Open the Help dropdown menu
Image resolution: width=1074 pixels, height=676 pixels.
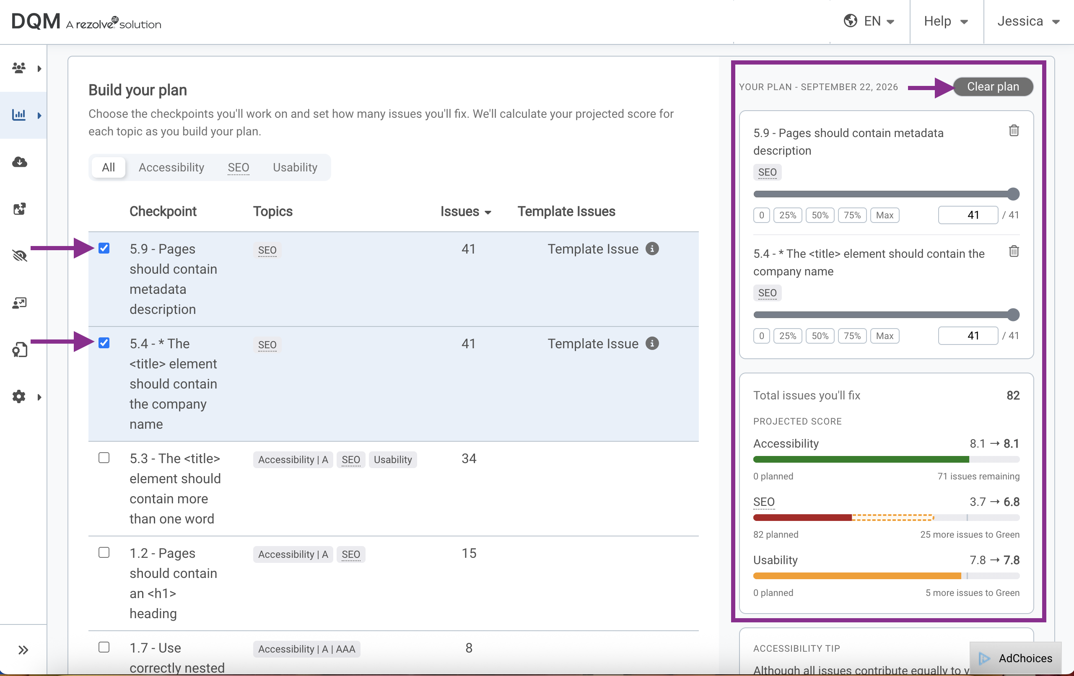(x=946, y=21)
